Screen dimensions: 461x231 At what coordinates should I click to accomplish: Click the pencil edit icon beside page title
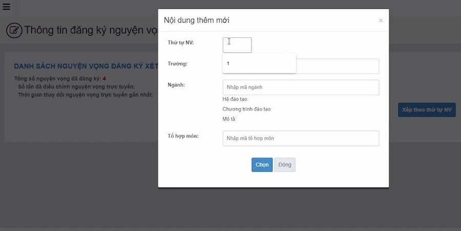(14, 31)
